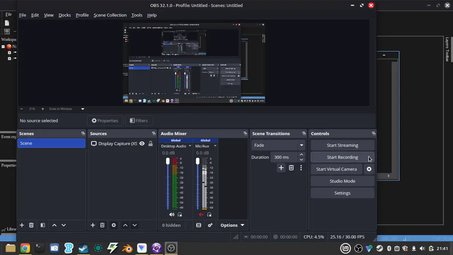Screen dimensions: 453x255
Task: Hide Display Capture source via eye icon
Action: click(142, 143)
